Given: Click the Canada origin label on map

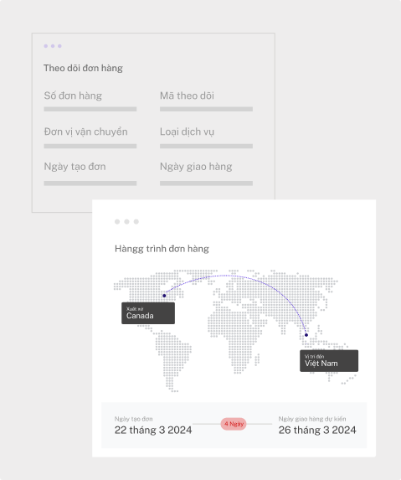Looking at the screenshot, I should click(x=148, y=313).
